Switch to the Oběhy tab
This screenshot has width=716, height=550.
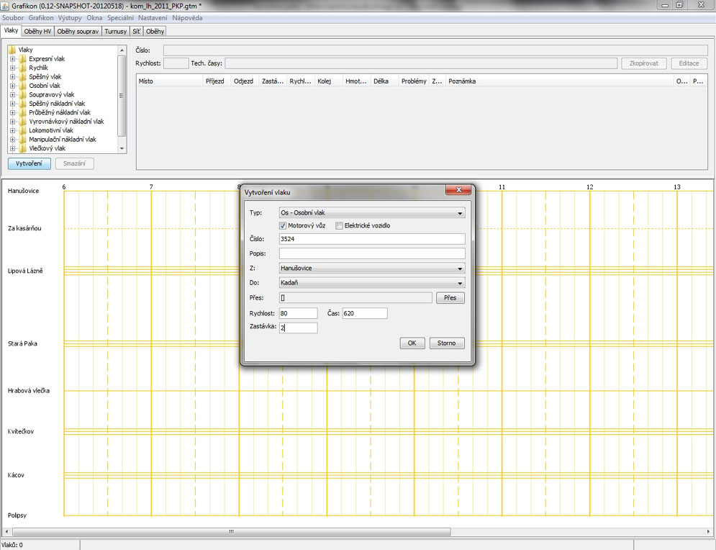tap(155, 32)
